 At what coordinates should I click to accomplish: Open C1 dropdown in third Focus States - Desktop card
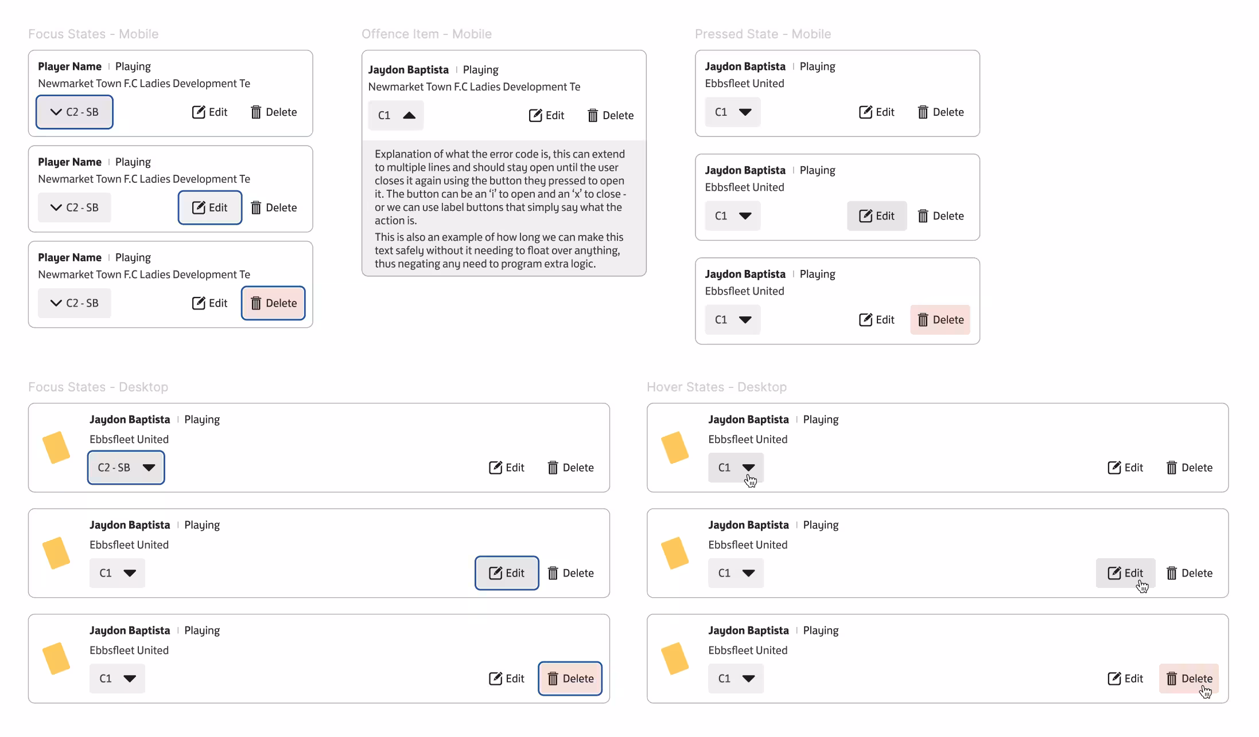click(x=117, y=678)
